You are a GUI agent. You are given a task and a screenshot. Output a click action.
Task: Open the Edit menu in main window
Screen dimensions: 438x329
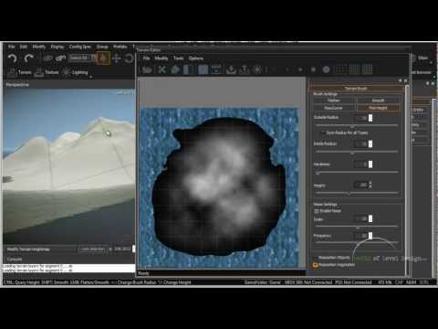(x=24, y=47)
